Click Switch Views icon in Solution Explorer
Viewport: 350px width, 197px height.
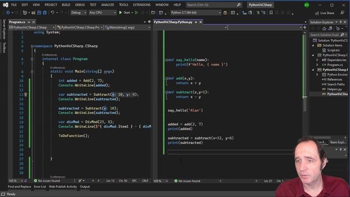(330, 28)
